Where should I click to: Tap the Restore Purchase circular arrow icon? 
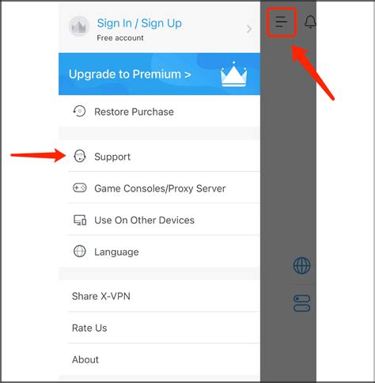(79, 111)
